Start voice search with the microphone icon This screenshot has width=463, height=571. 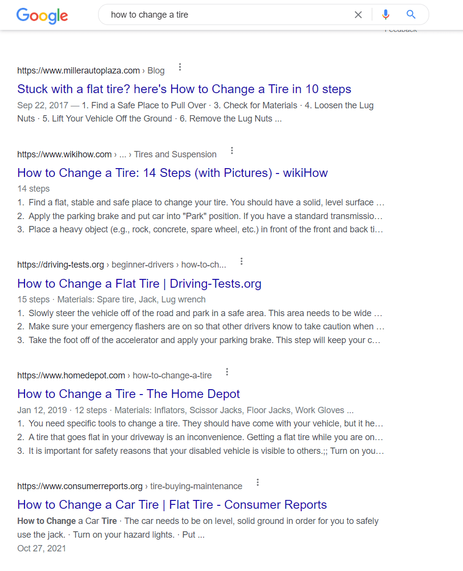pyautogui.click(x=386, y=15)
